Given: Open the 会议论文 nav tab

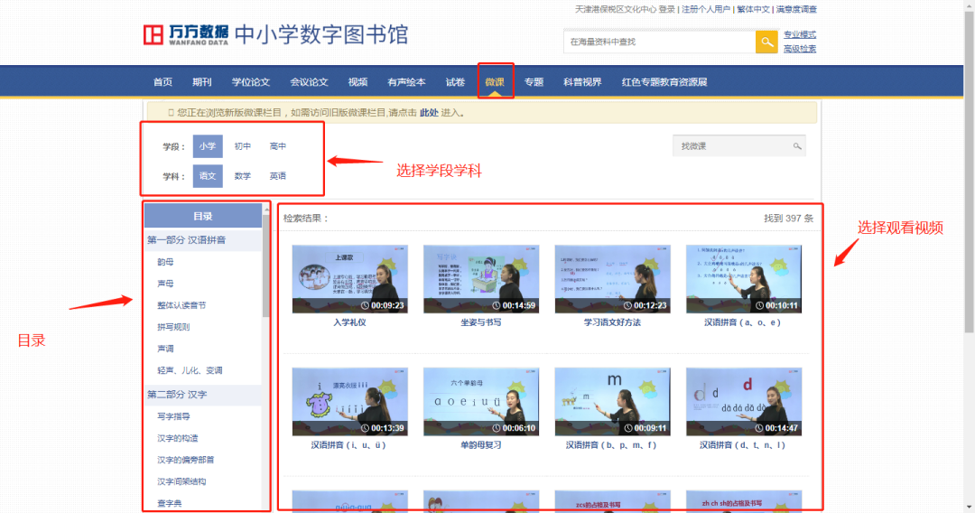Looking at the screenshot, I should [309, 82].
